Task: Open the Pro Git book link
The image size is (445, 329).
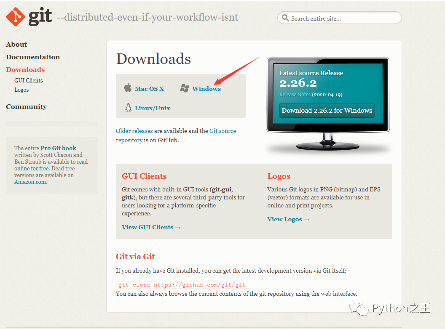Action: [58, 148]
